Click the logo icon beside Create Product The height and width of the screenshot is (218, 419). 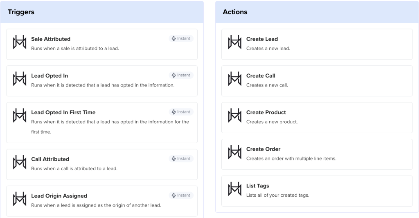(234, 116)
